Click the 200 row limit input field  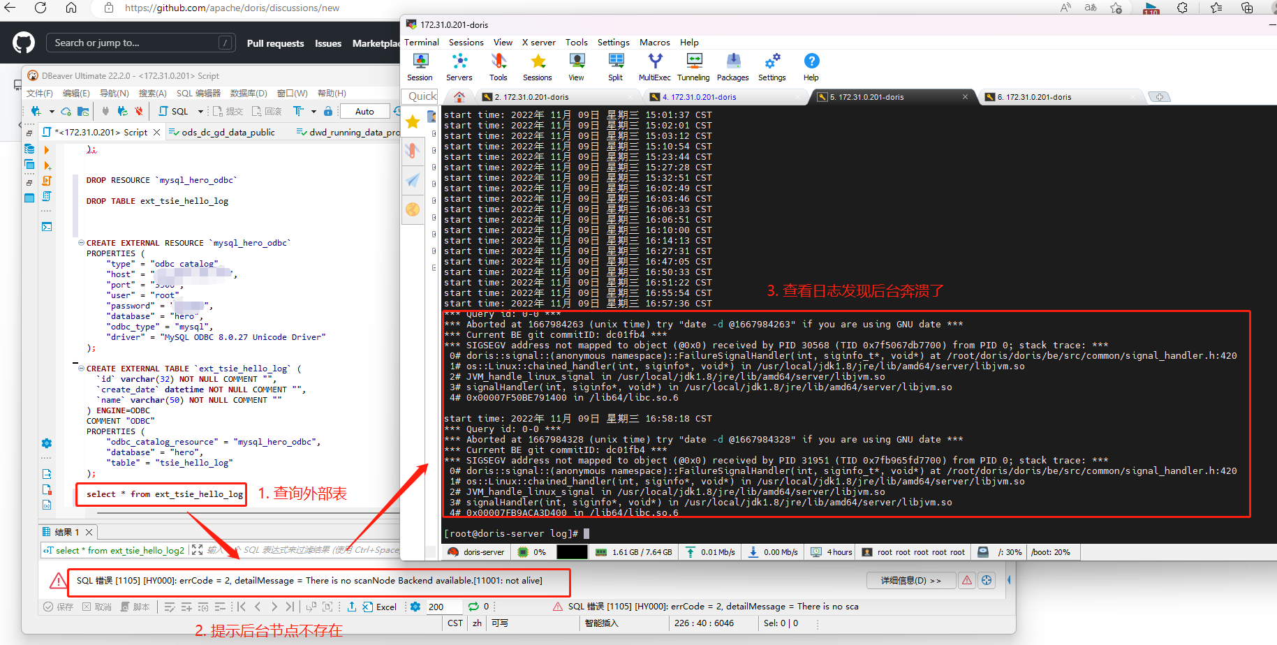coord(440,607)
